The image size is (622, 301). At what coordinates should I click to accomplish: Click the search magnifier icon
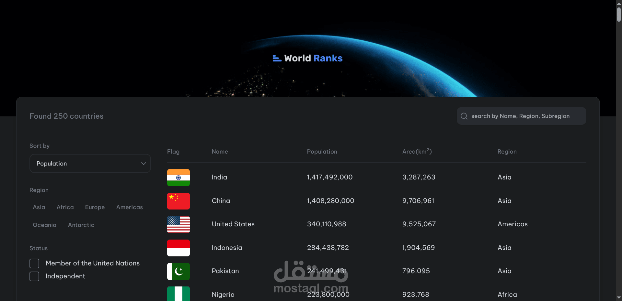(x=464, y=116)
